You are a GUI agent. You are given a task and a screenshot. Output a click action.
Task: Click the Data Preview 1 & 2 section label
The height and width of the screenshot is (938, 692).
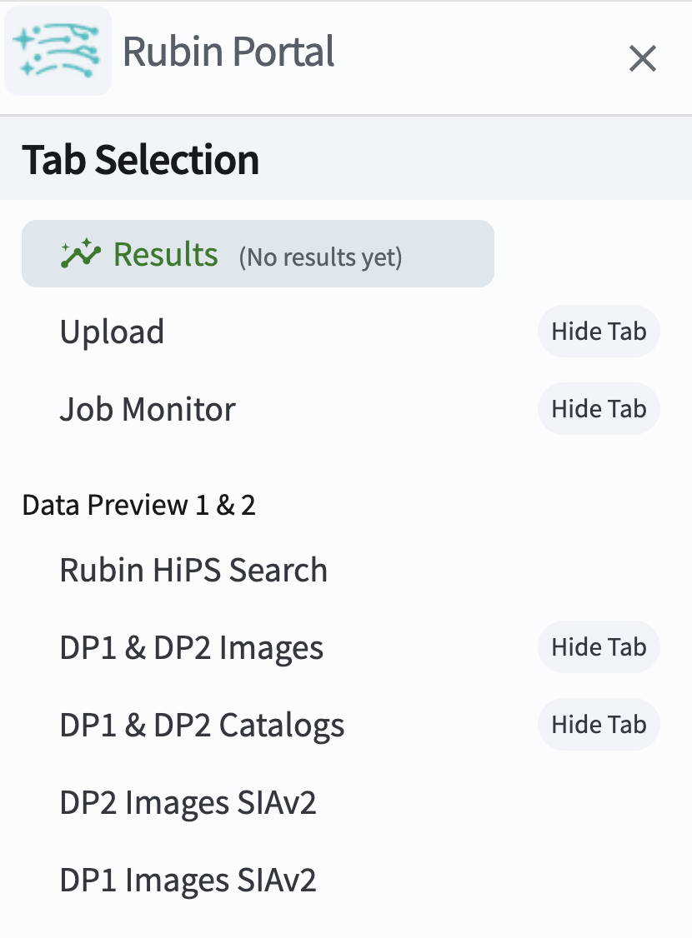pos(139,505)
